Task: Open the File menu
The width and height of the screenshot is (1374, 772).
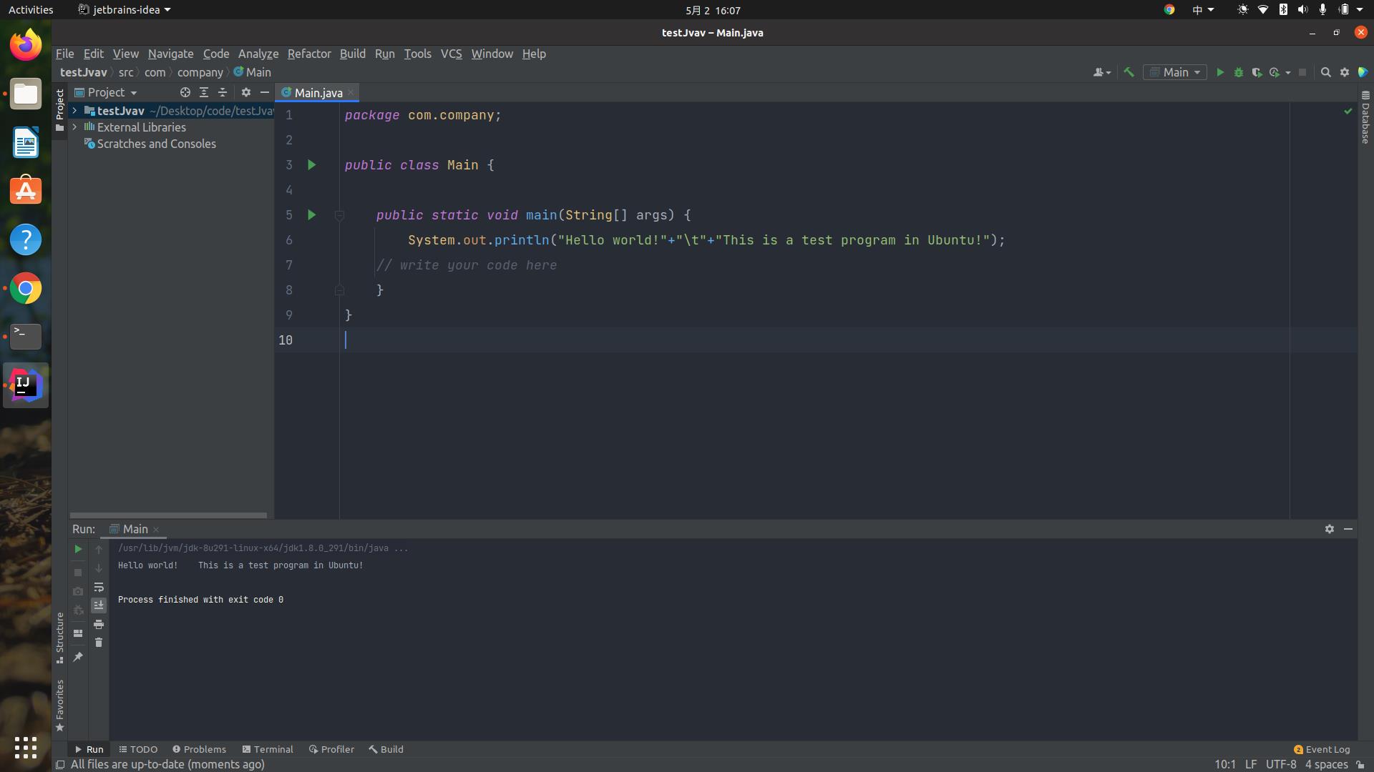Action: pos(64,54)
